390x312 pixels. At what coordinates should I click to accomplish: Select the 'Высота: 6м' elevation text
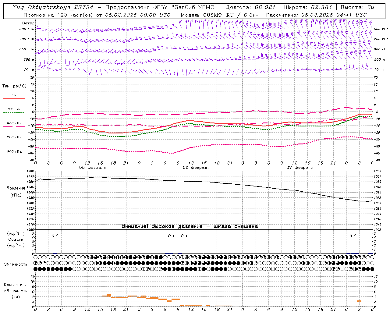click(357, 7)
